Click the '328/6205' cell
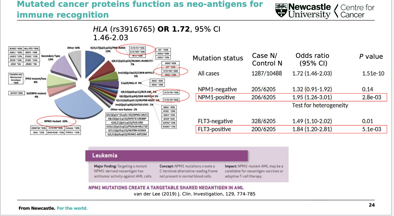Screen dimensions: 394x216 pyautogui.click(x=264, y=121)
